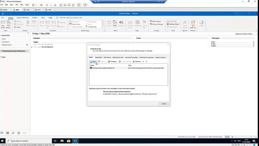259x146 pixels.
Task: Click New Group in the Groups section
Action: pyautogui.click(x=155, y=21)
